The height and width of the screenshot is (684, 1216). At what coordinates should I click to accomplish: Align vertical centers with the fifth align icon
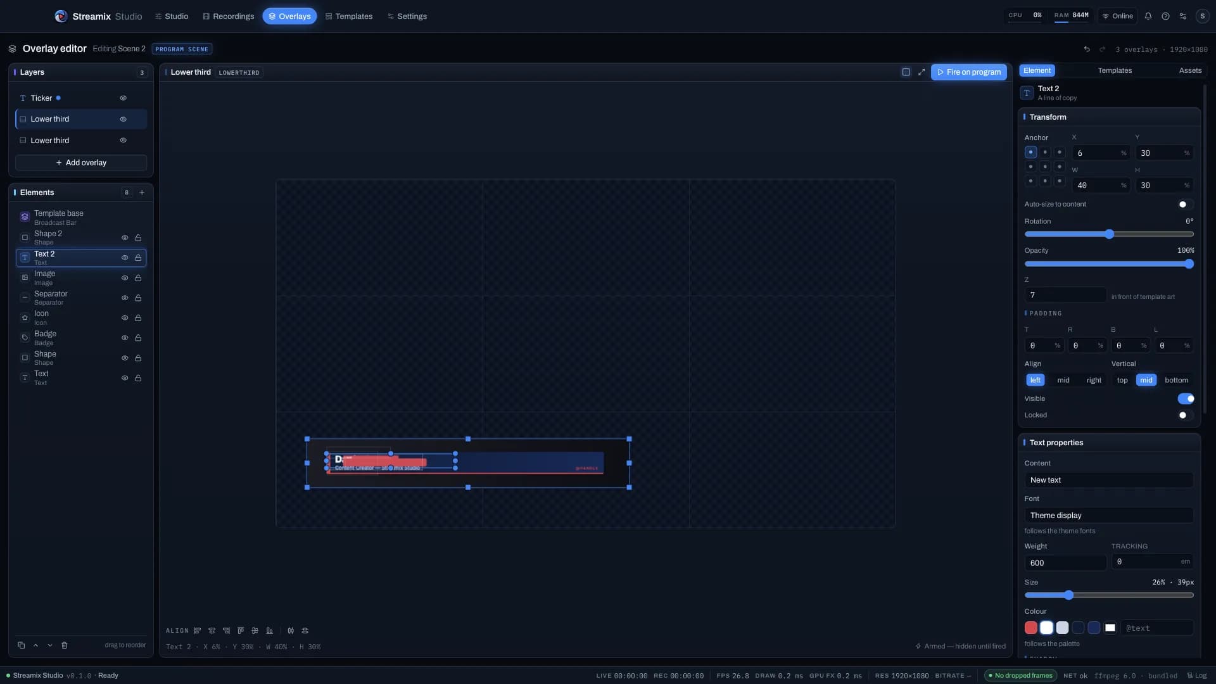255,631
